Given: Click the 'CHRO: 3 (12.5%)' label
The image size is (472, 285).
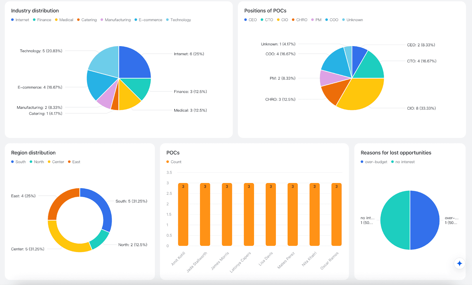Looking at the screenshot, I should pos(280,99).
